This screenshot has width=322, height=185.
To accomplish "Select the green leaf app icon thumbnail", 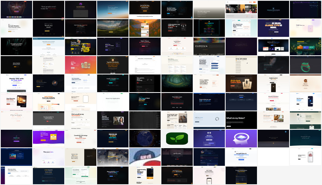I will [177, 138].
